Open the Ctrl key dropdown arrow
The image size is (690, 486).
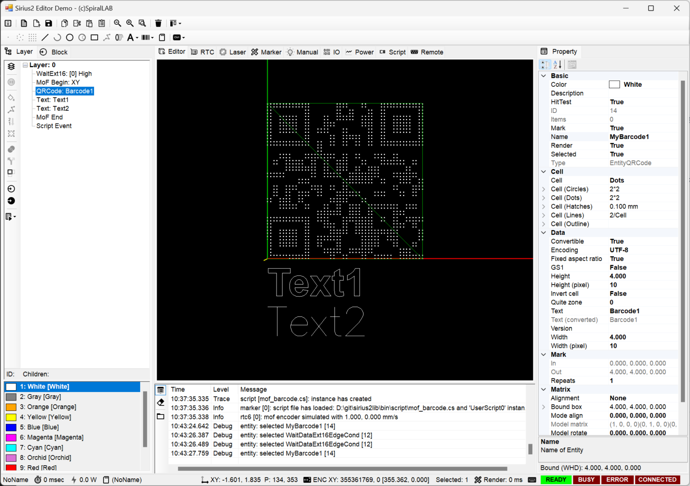coord(184,38)
